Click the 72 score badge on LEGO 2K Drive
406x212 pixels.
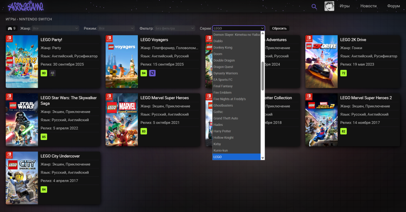point(344,73)
